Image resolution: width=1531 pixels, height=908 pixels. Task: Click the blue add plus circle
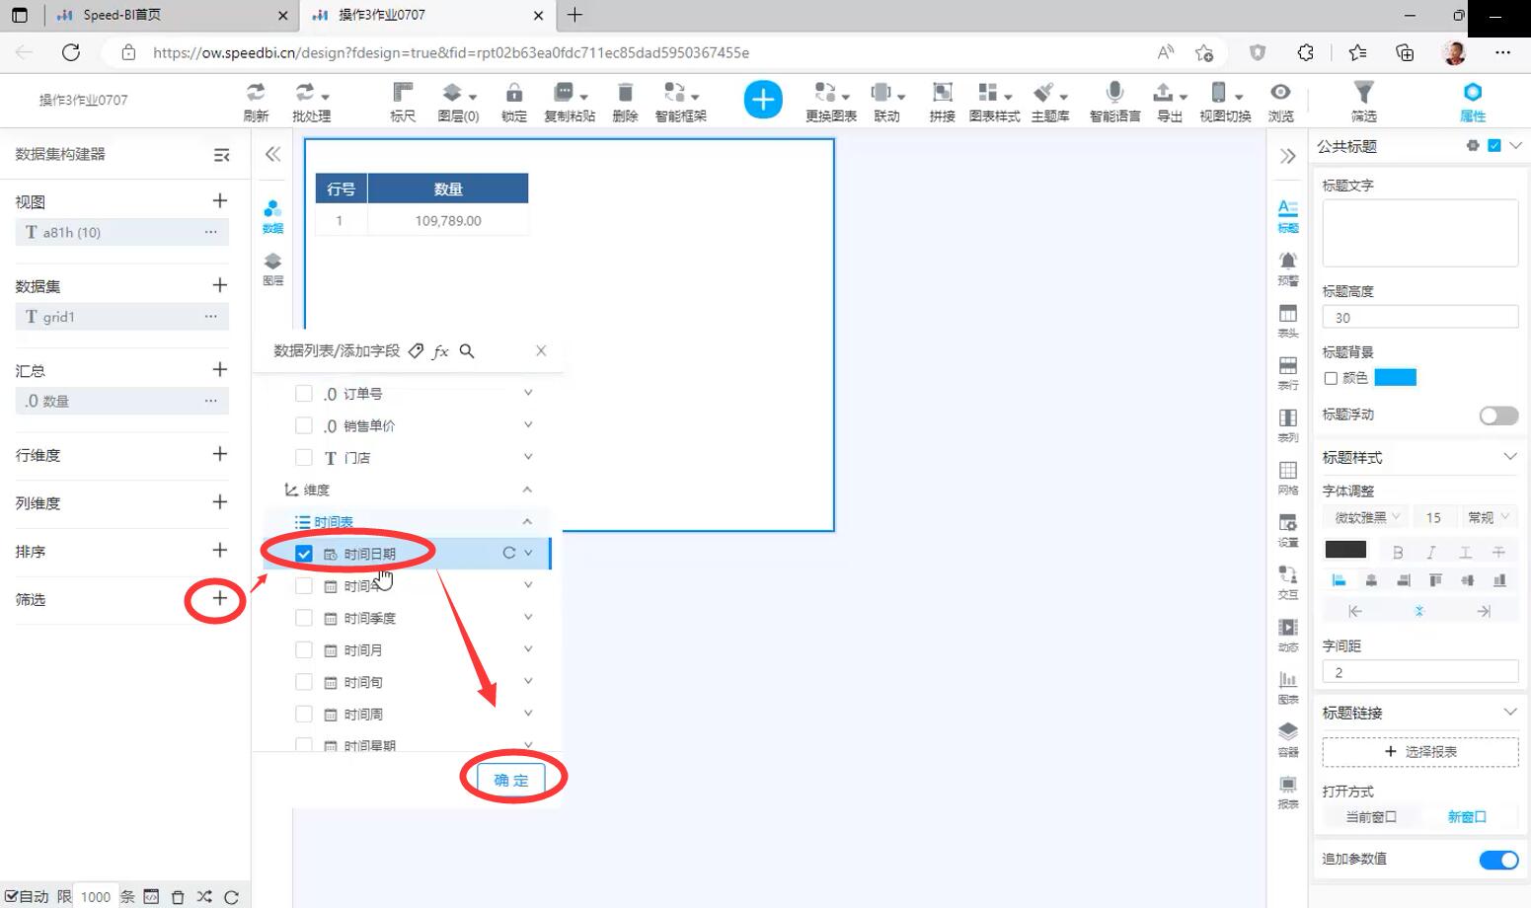click(x=763, y=100)
